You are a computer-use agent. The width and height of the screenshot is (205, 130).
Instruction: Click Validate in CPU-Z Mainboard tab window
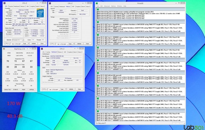[71, 89]
